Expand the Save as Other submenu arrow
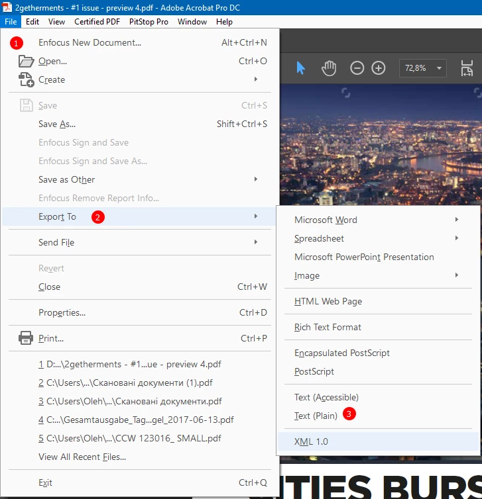Viewport: 482px width, 499px height. coord(256,179)
